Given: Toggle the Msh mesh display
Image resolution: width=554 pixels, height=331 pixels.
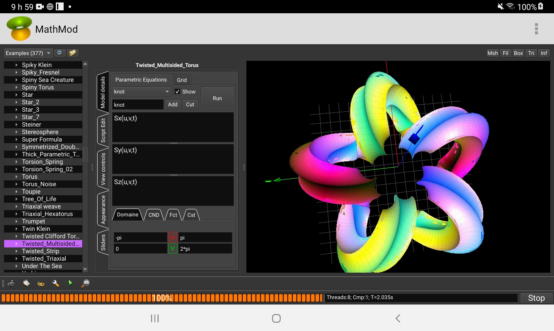Looking at the screenshot, I should tap(492, 53).
